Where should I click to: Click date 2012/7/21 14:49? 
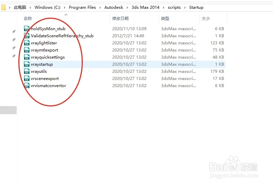(128, 36)
